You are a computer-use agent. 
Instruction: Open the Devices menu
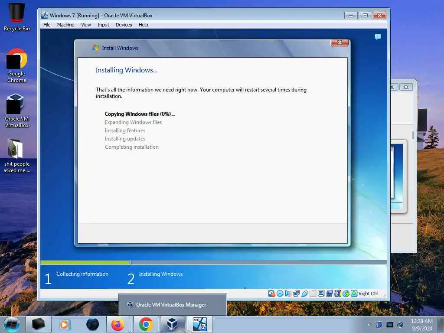point(124,25)
